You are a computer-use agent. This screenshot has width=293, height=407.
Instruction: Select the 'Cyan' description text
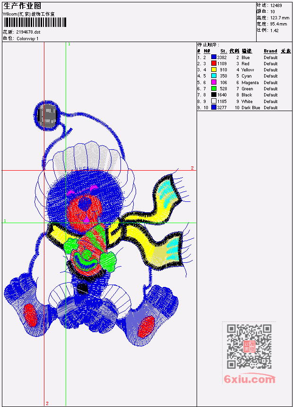click(x=247, y=76)
